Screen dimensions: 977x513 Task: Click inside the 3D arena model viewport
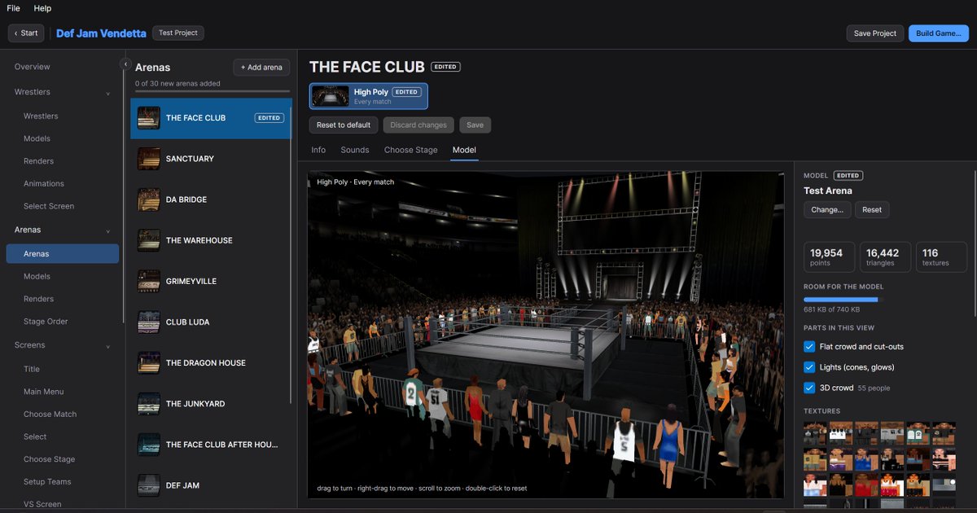click(545, 335)
